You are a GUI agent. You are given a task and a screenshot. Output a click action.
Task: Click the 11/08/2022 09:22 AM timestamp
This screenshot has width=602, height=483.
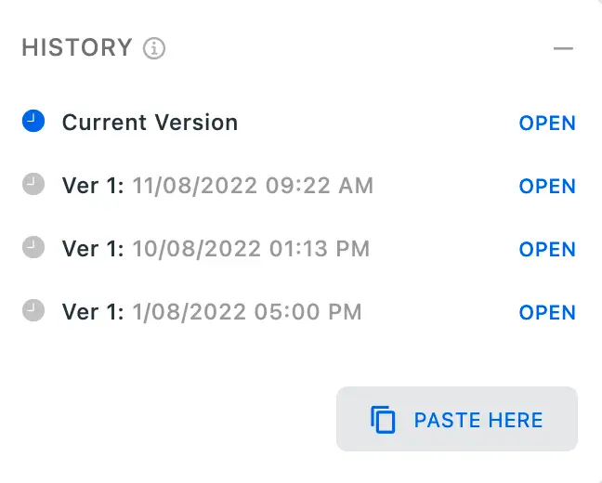tap(253, 186)
